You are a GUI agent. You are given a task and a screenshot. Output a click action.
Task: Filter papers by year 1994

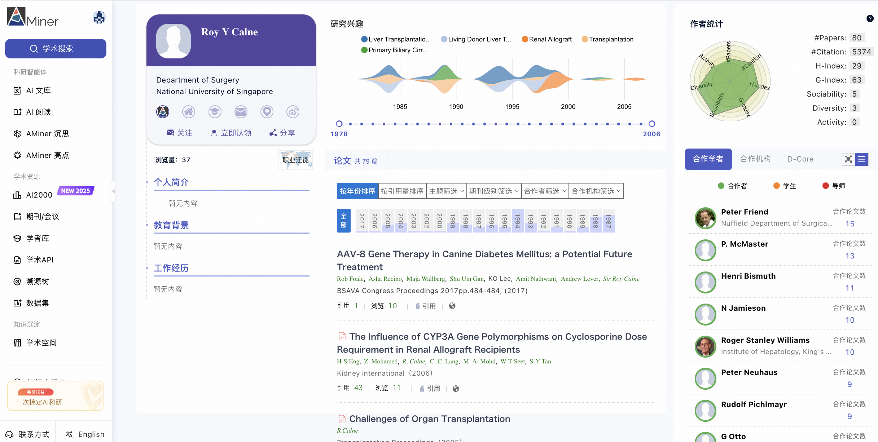517,221
